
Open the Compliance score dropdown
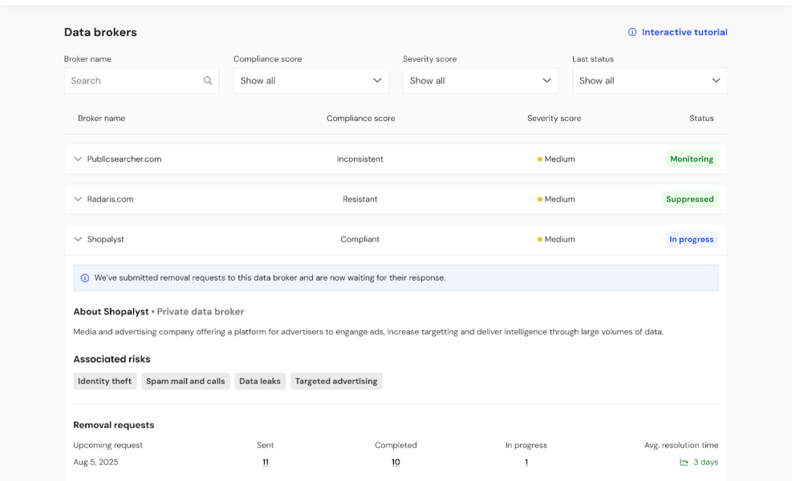click(311, 81)
